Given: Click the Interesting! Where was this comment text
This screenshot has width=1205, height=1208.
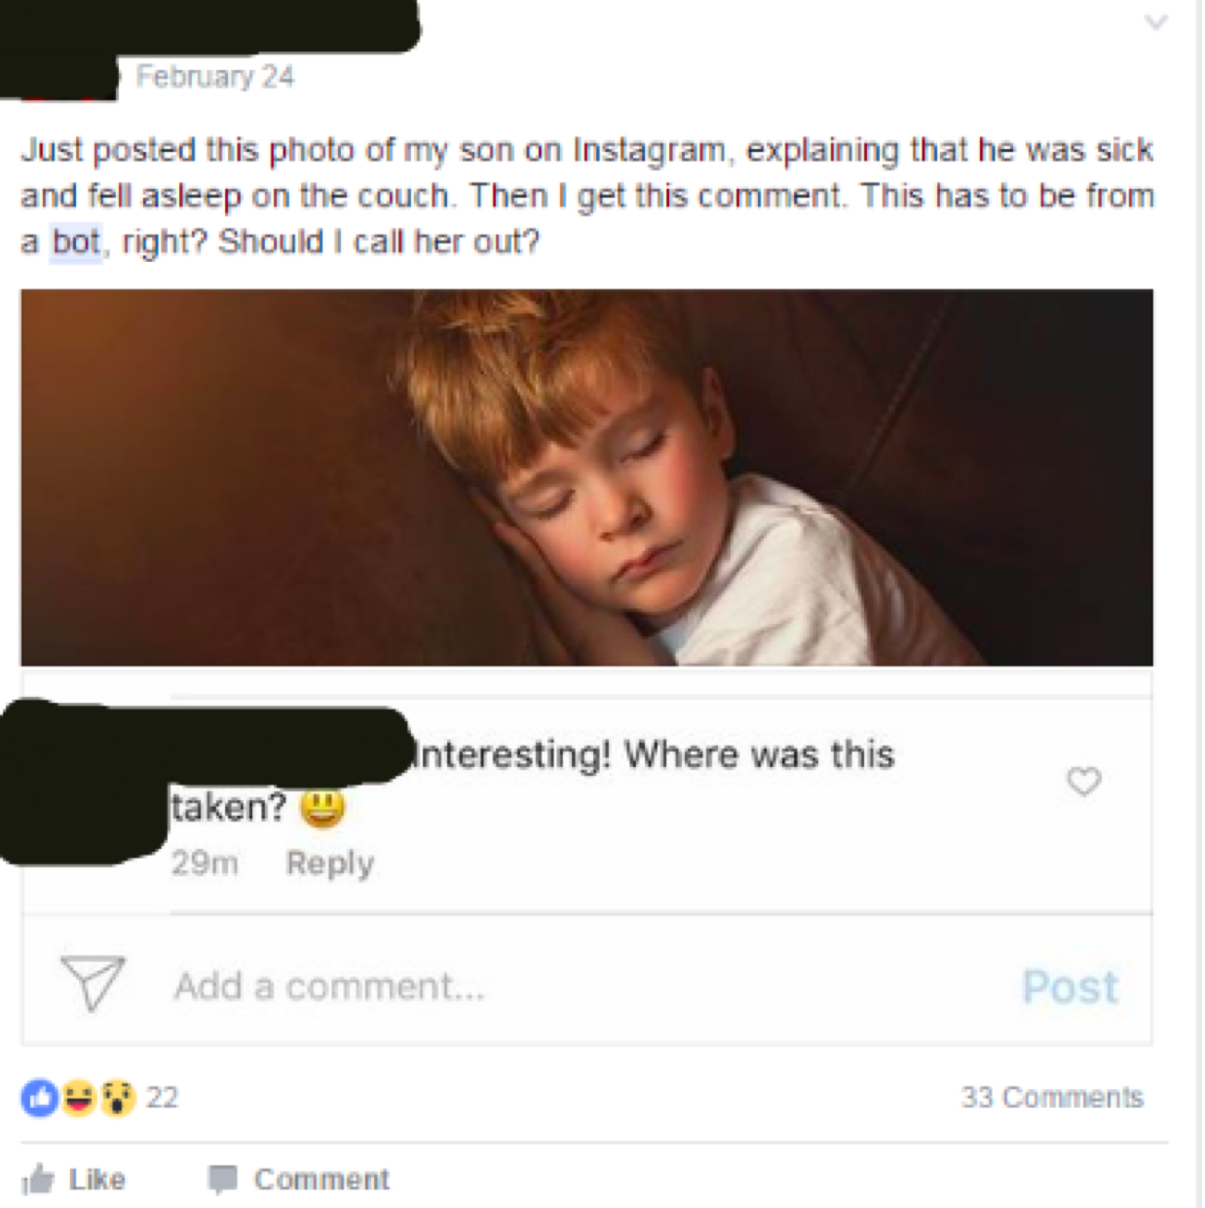Looking at the screenshot, I should 655,754.
